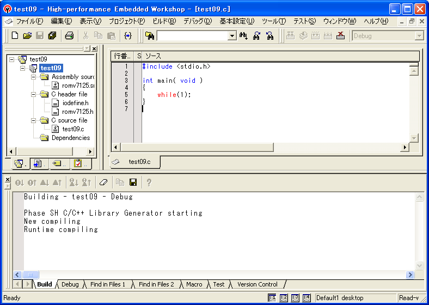The width and height of the screenshot is (429, 305).
Task: Click the floppy disk icon in output toolbar
Action: point(133,182)
